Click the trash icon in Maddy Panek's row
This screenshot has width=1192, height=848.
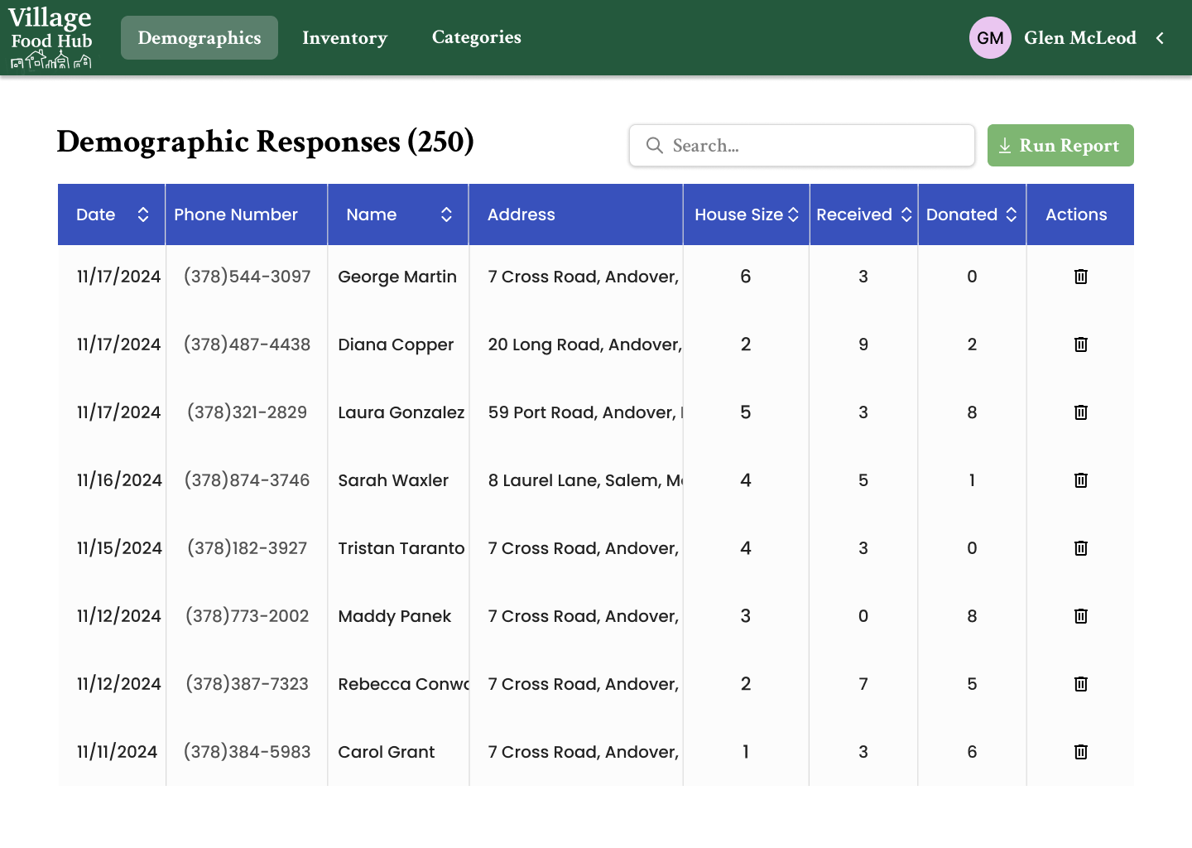click(1080, 616)
